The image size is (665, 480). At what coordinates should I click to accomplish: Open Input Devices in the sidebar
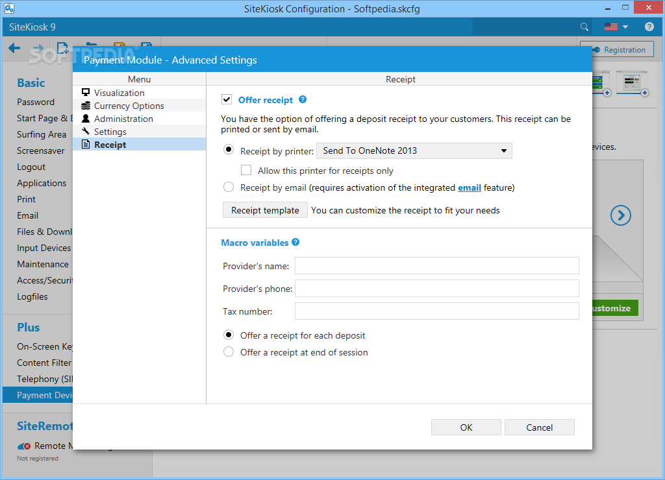(44, 248)
